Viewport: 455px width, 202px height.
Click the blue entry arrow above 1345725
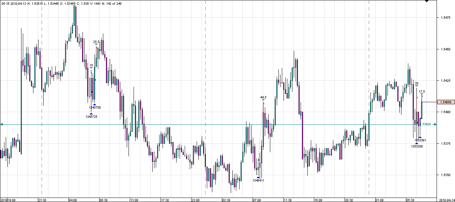[91, 114]
